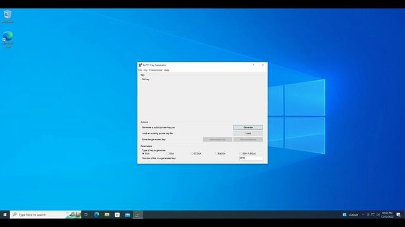The image size is (405, 227).
Task: Select the SSH-1 (RSA) key type
Action: coord(247,153)
